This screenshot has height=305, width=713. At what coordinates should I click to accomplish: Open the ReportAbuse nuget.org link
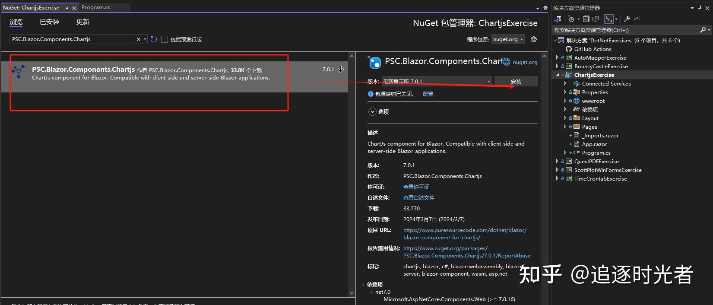pos(467,252)
